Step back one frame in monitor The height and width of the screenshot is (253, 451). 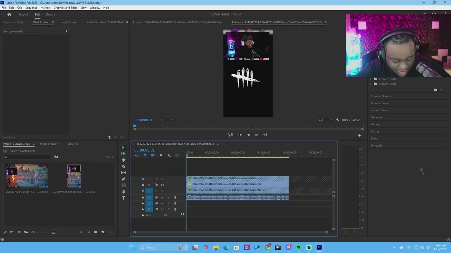(248, 135)
